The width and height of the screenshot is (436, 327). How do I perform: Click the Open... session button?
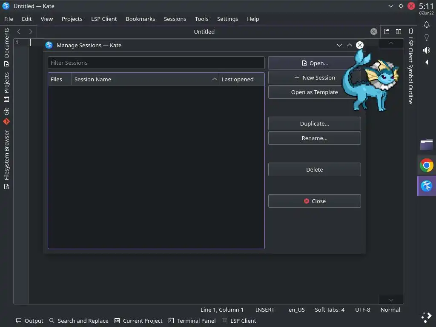(x=315, y=63)
